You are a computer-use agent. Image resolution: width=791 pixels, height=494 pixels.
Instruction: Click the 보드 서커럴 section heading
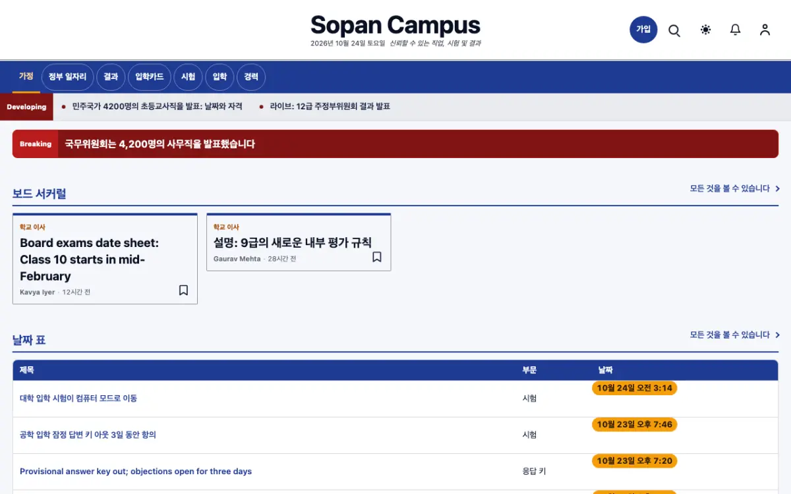pos(40,194)
